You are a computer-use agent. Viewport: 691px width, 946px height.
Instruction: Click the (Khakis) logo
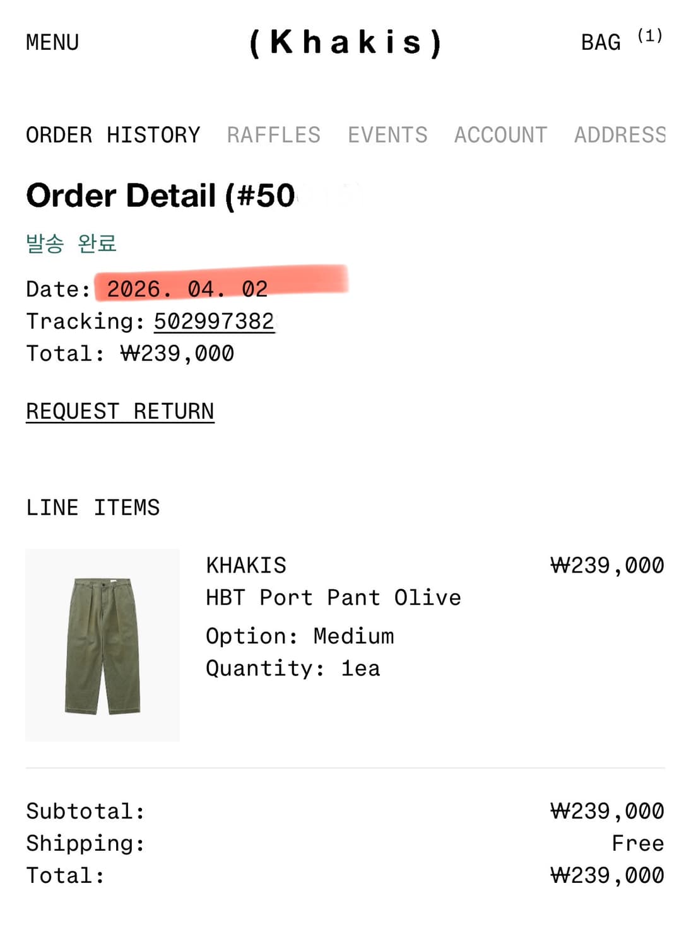point(345,42)
